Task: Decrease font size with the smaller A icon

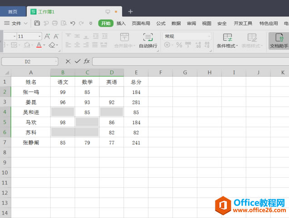Action: tap(56, 36)
